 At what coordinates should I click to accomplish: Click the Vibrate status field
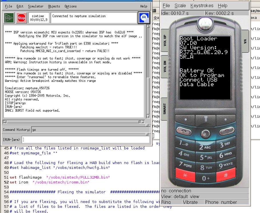[x=193, y=202]
